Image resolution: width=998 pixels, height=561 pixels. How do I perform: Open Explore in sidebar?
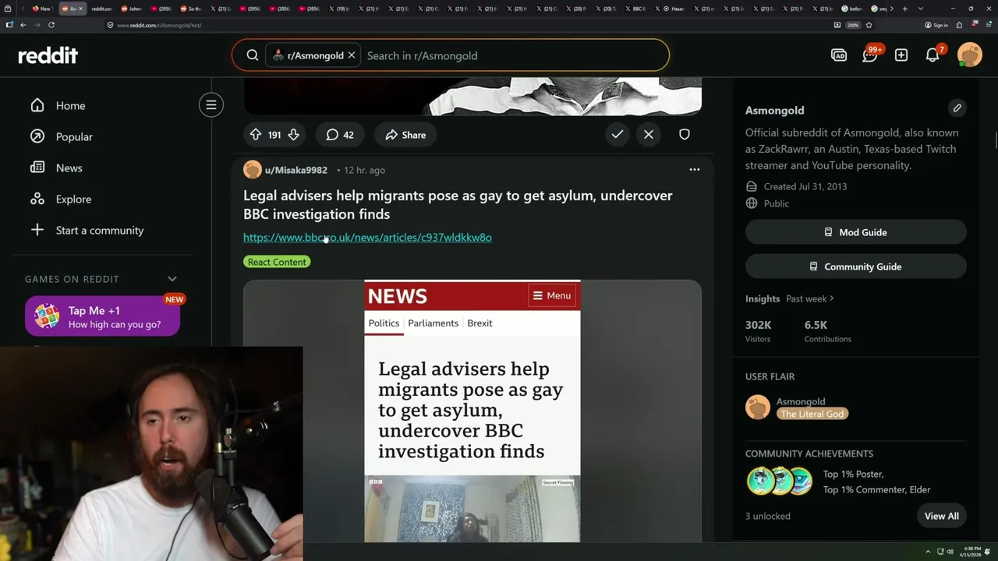pyautogui.click(x=73, y=199)
